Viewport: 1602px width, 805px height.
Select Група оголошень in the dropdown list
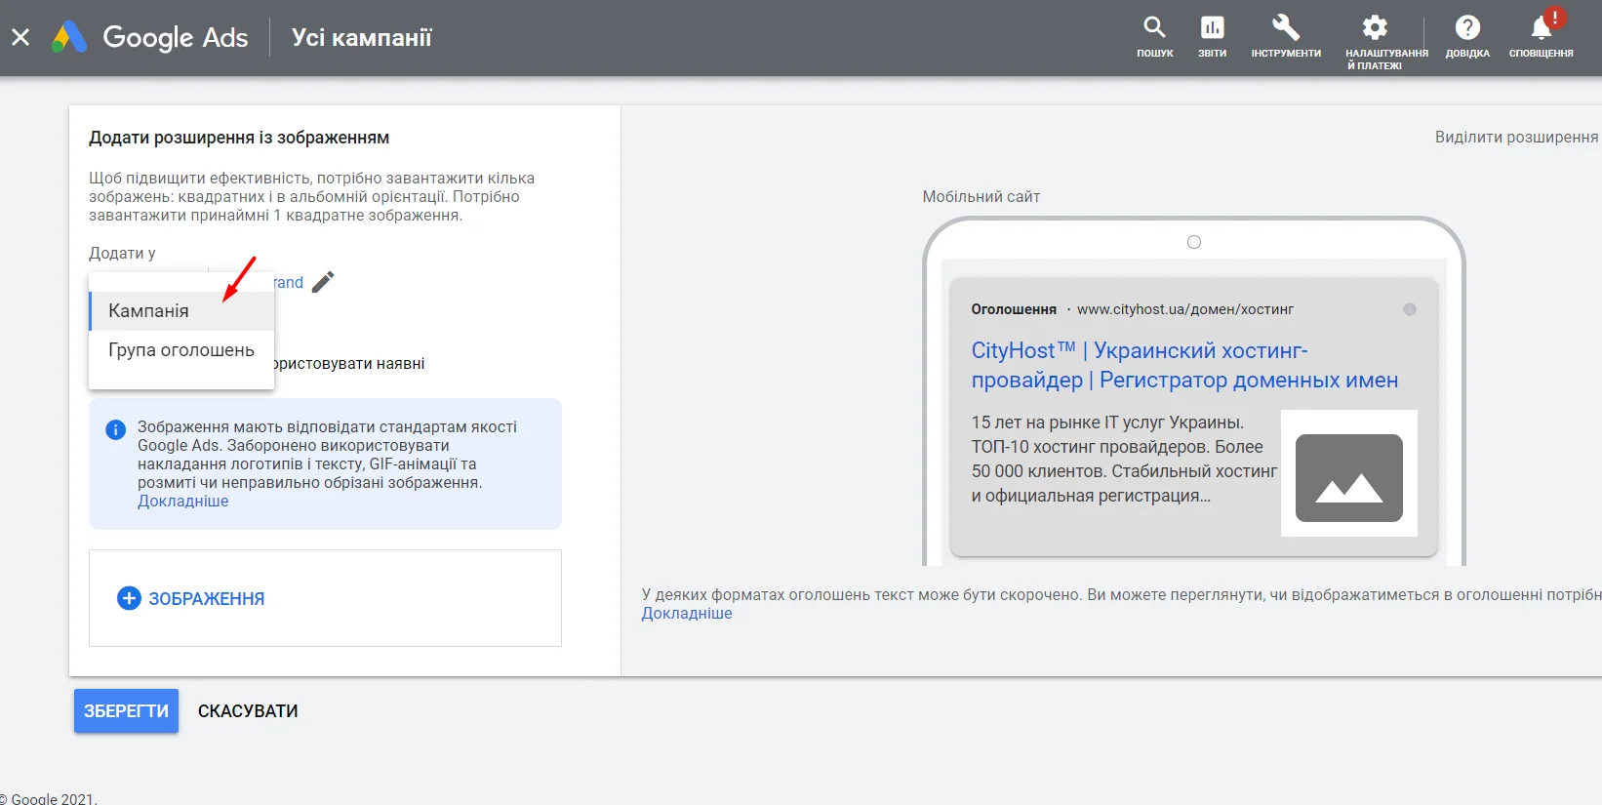(181, 350)
